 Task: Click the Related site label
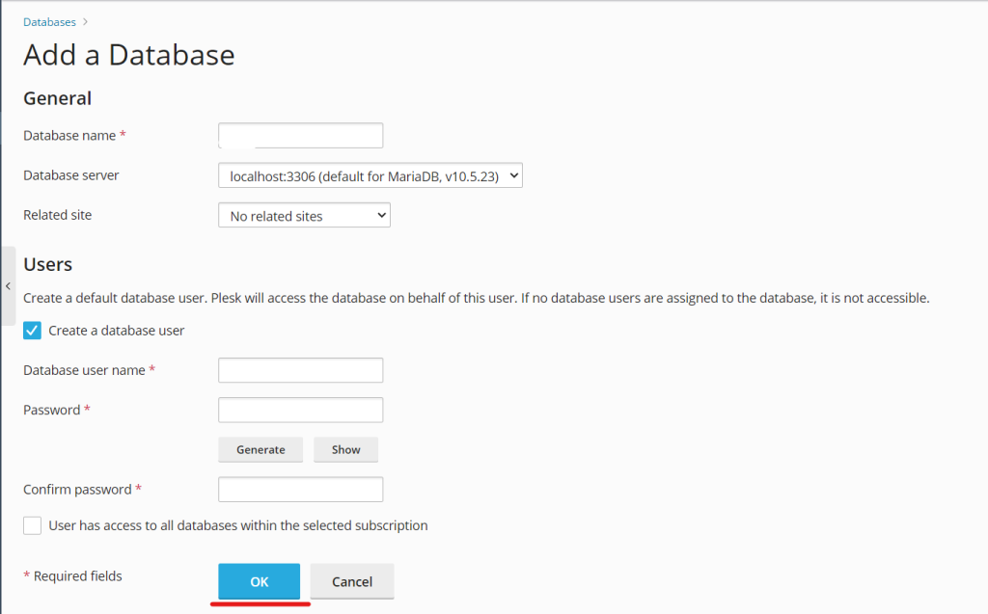57,215
